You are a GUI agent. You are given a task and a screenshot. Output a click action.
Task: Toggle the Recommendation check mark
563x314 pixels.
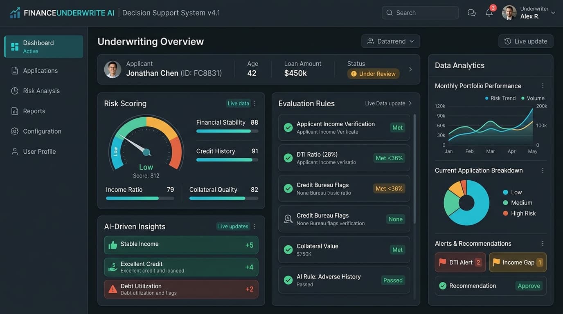coord(443,286)
